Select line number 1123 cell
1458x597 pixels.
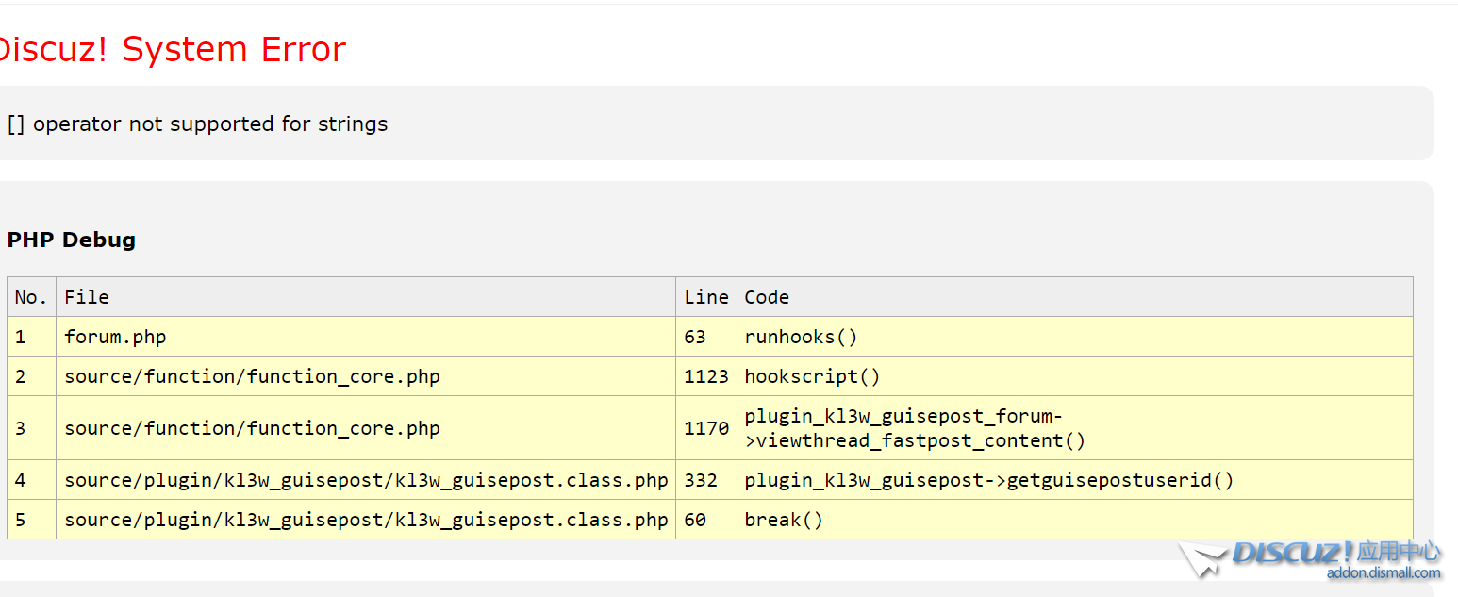[x=705, y=376]
